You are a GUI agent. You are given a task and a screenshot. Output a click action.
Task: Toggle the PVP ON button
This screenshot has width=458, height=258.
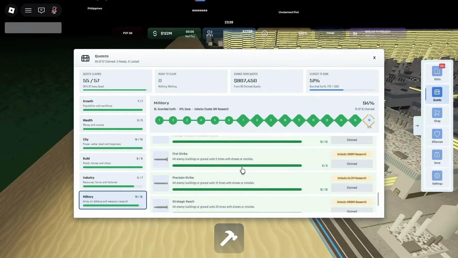[128, 33]
